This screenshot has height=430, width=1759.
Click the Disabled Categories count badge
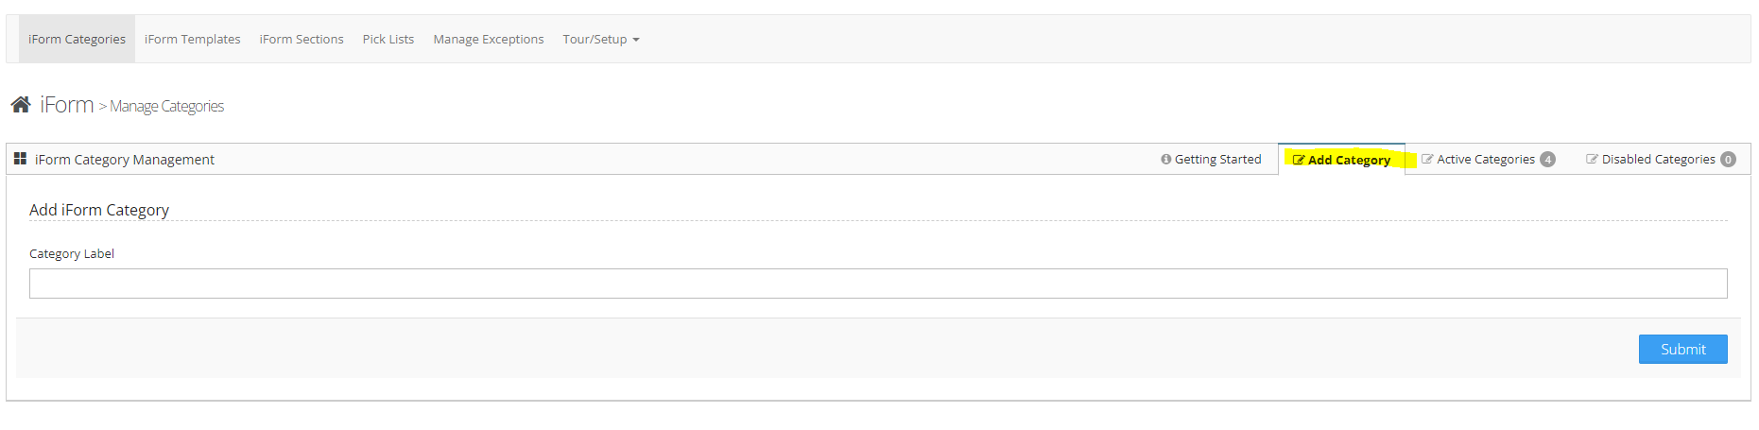1728,160
